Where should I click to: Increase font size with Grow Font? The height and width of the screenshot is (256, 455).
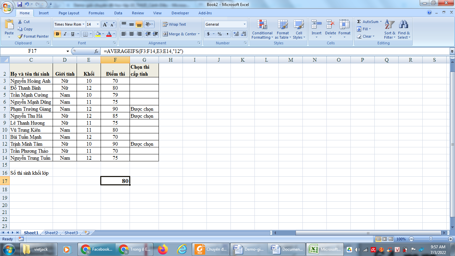pos(105,24)
